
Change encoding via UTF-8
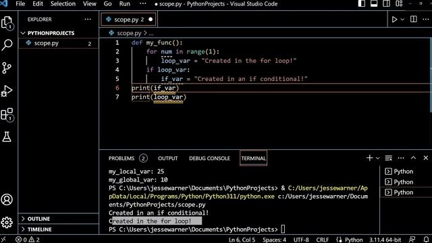pos(301,240)
